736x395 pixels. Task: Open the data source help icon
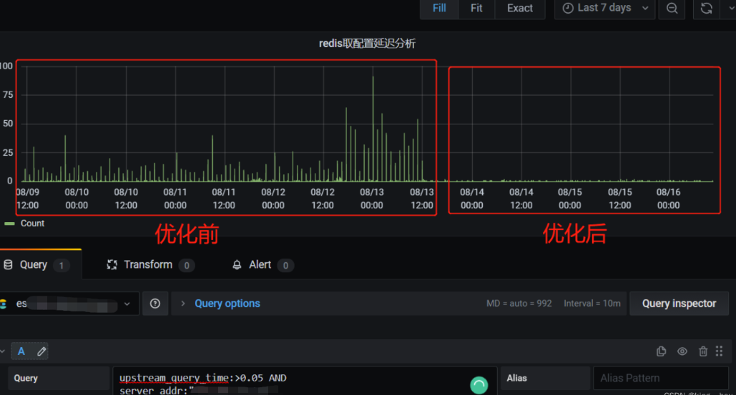155,304
